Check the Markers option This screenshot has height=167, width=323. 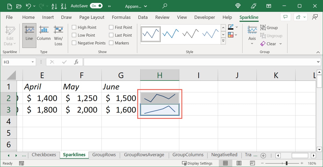(x=111, y=43)
